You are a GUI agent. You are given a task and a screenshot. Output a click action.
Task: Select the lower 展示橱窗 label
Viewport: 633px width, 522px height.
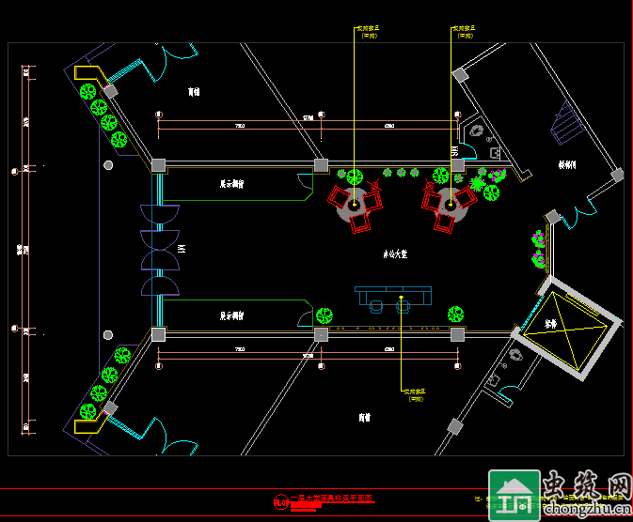coord(232,316)
